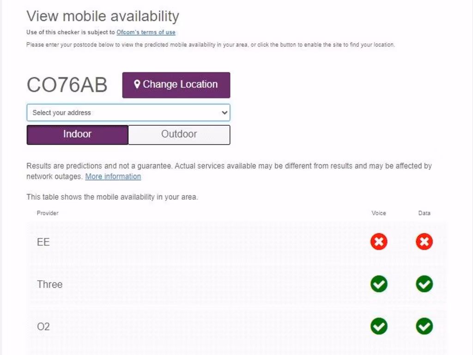
Task: Click Three voice green checkmark icon
Action: click(x=379, y=284)
